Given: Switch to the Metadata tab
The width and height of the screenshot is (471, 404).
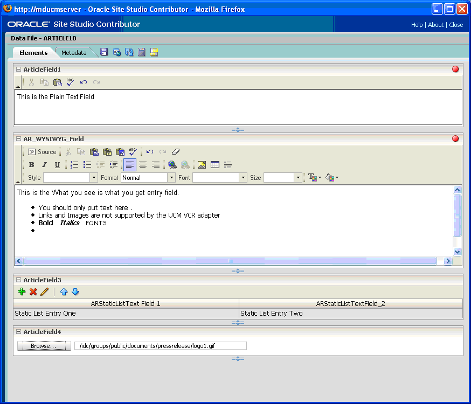Looking at the screenshot, I should click(x=73, y=53).
